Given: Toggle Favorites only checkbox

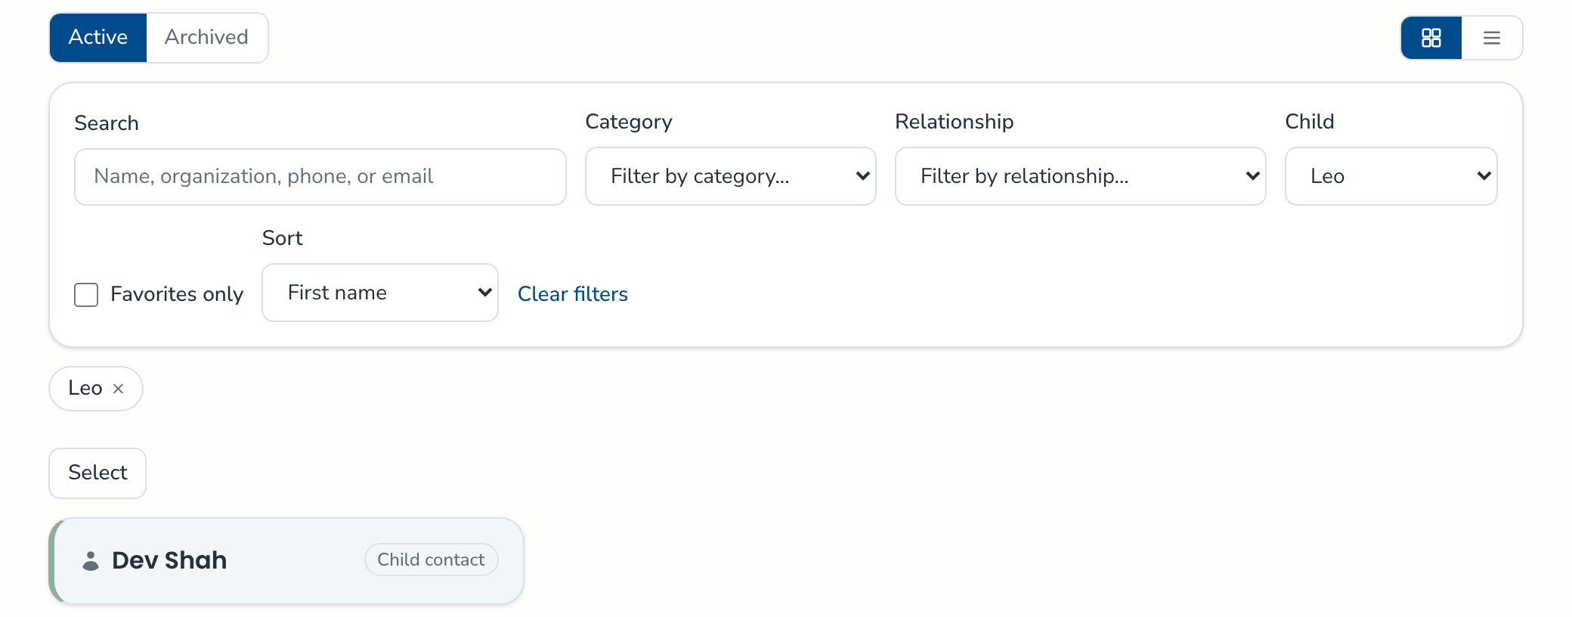Looking at the screenshot, I should (86, 294).
